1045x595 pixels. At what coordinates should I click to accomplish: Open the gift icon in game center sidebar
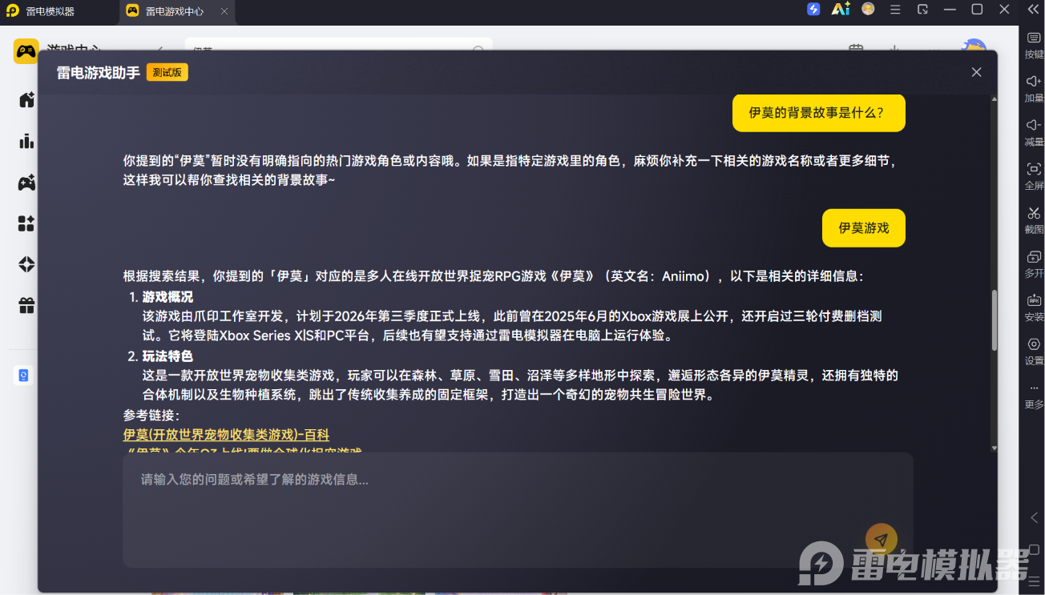(x=26, y=305)
